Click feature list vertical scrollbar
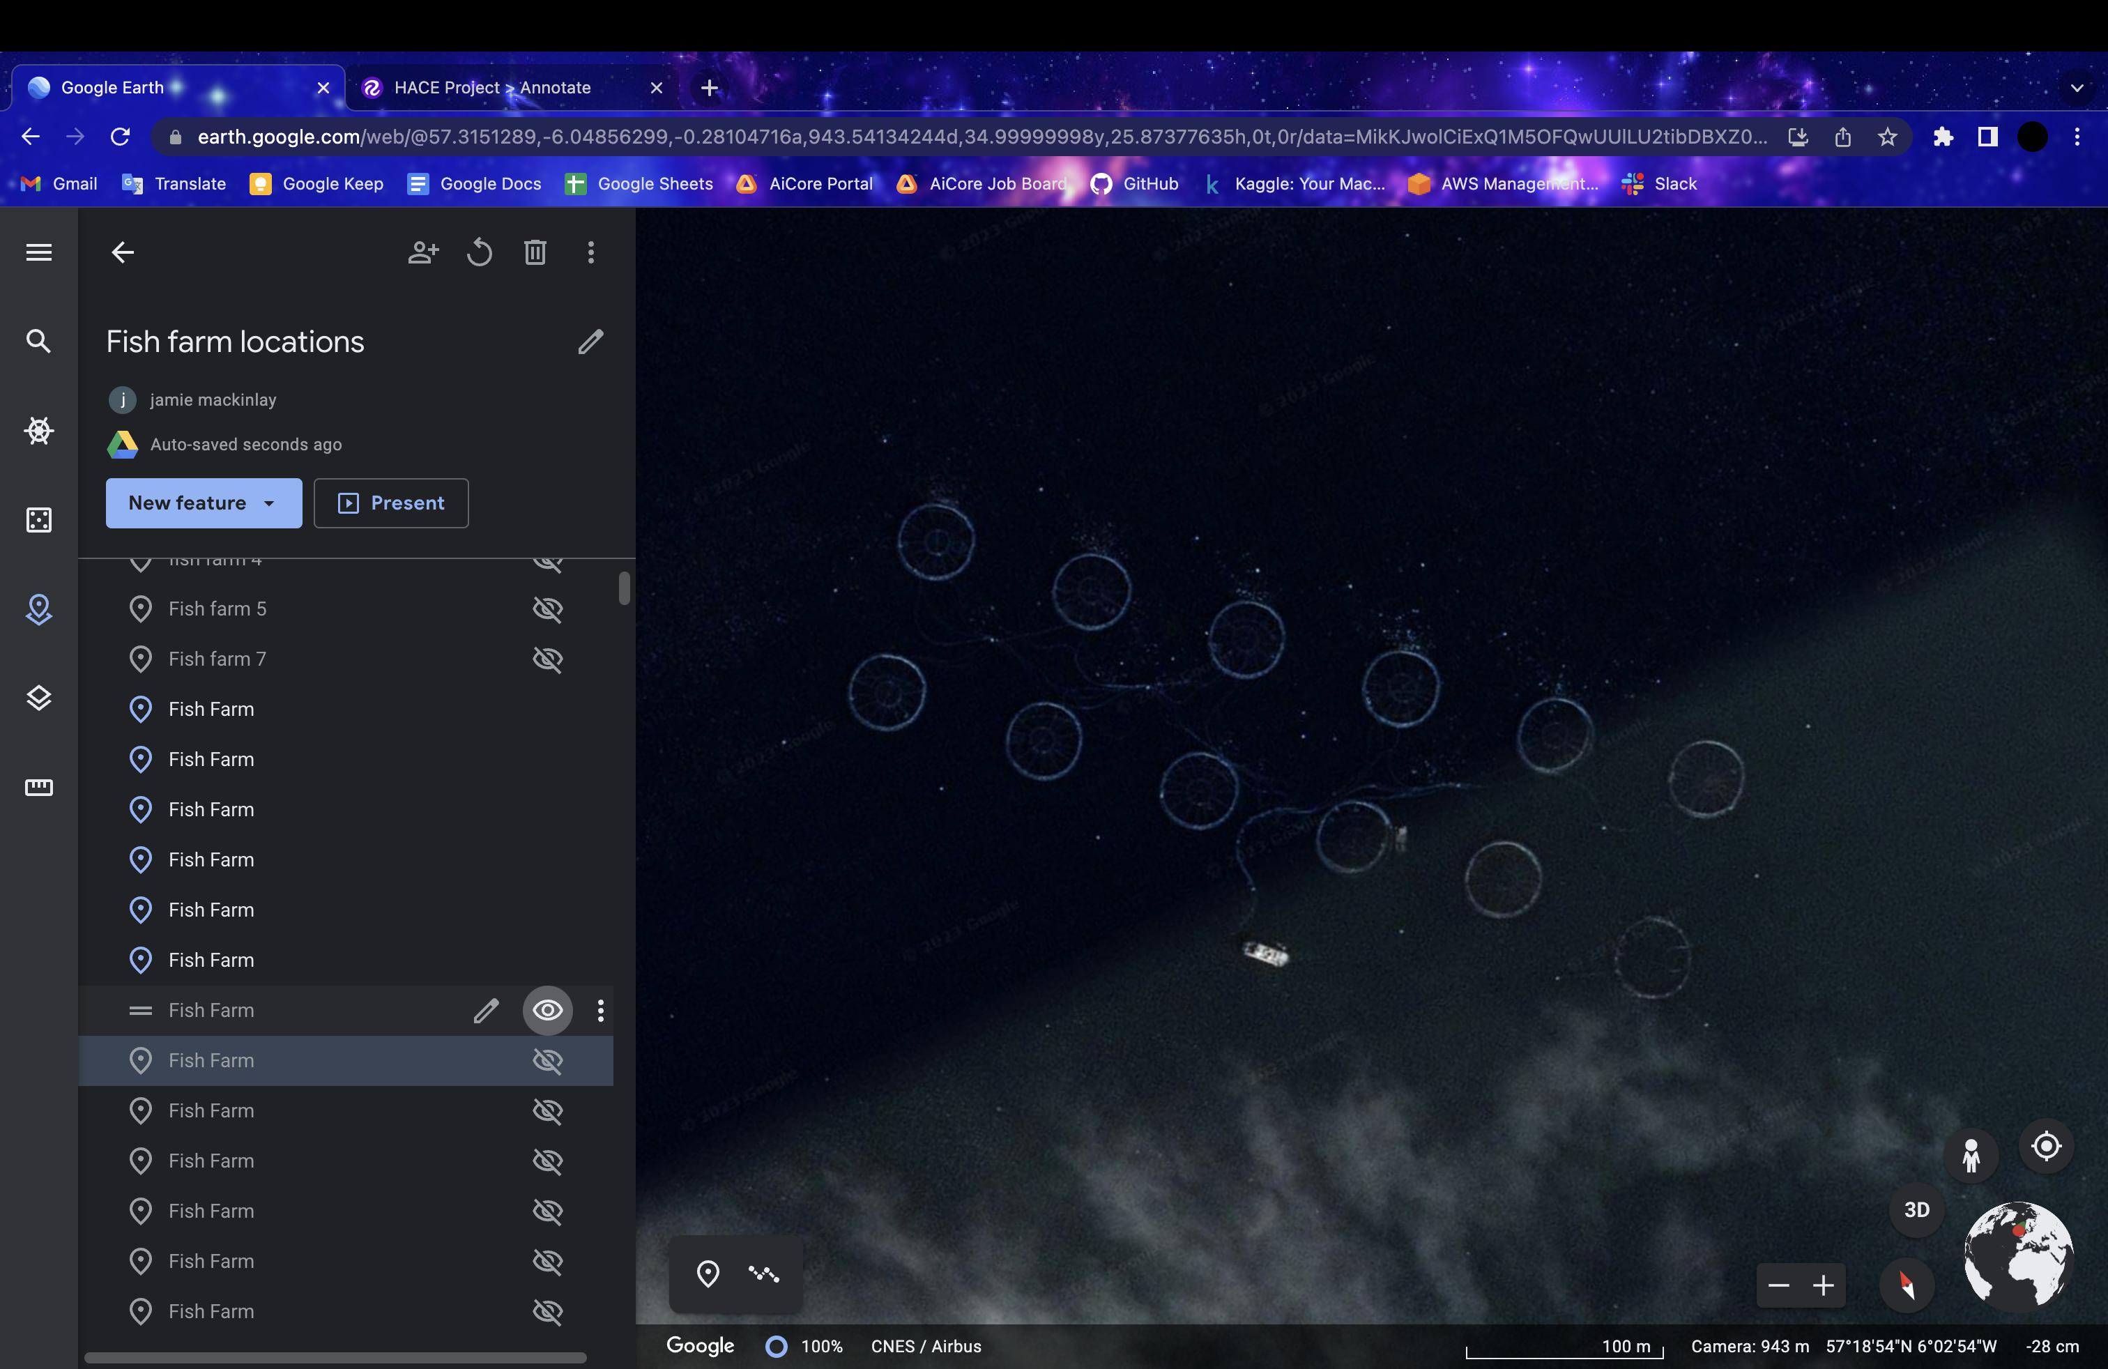 (625, 589)
